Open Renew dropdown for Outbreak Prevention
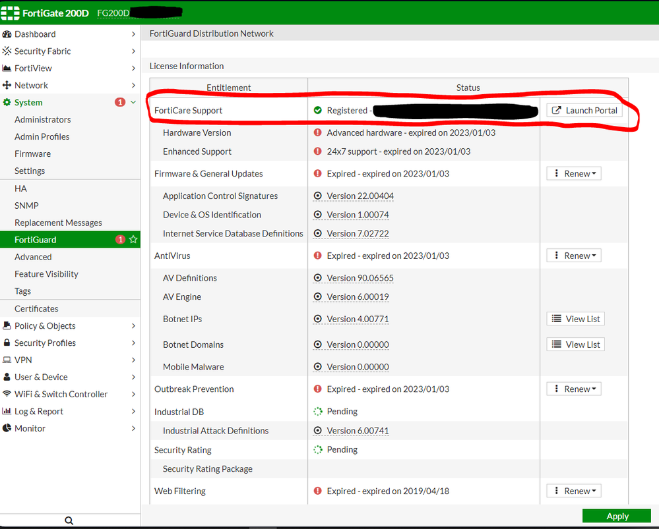Image resolution: width=659 pixels, height=529 pixels. coord(574,389)
